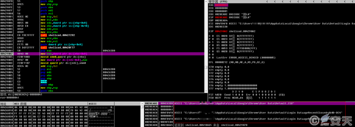Select call shellcod.00428F77 instruction
Viewport: 355px width, 127px height.
click(x=58, y=48)
